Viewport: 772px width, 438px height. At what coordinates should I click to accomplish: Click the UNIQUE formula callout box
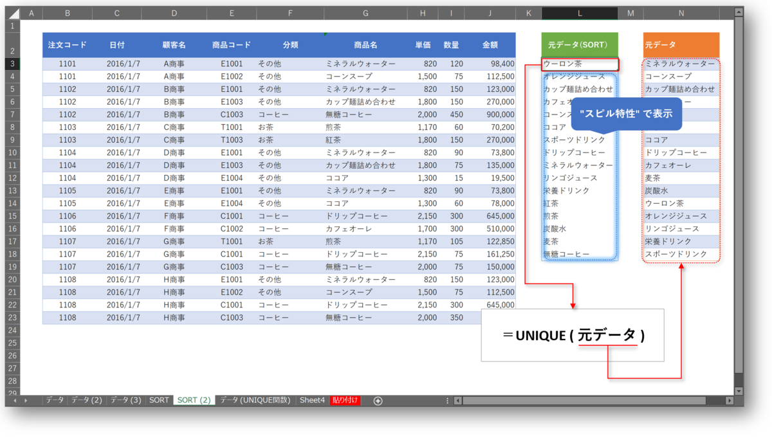click(573, 334)
